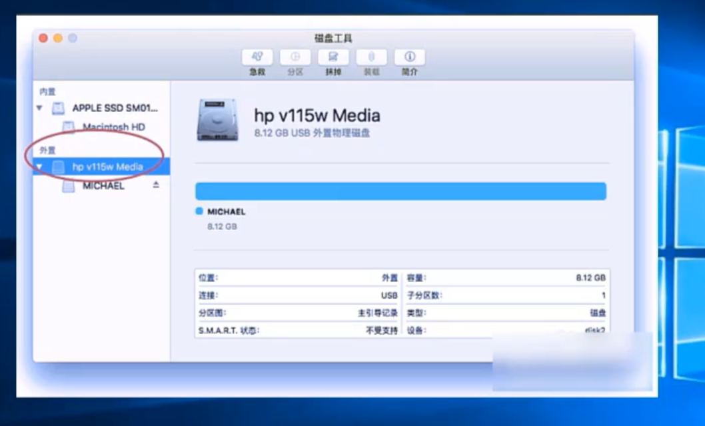Click the Erase (抹掉) toolbar icon
The height and width of the screenshot is (426, 705).
coord(333,58)
